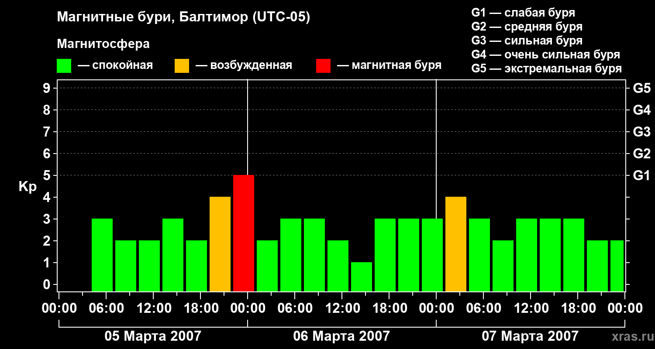Click the 'G1 — слабая буря' description
Viewport: 655px width, 349px height.
(x=523, y=13)
